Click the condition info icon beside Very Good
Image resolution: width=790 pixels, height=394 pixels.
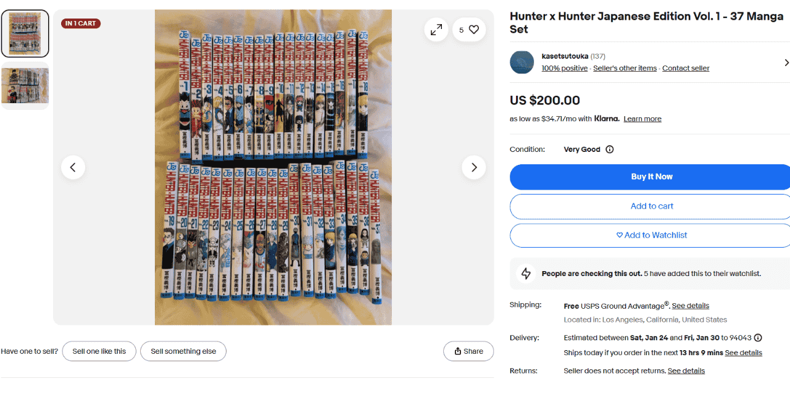[610, 149]
